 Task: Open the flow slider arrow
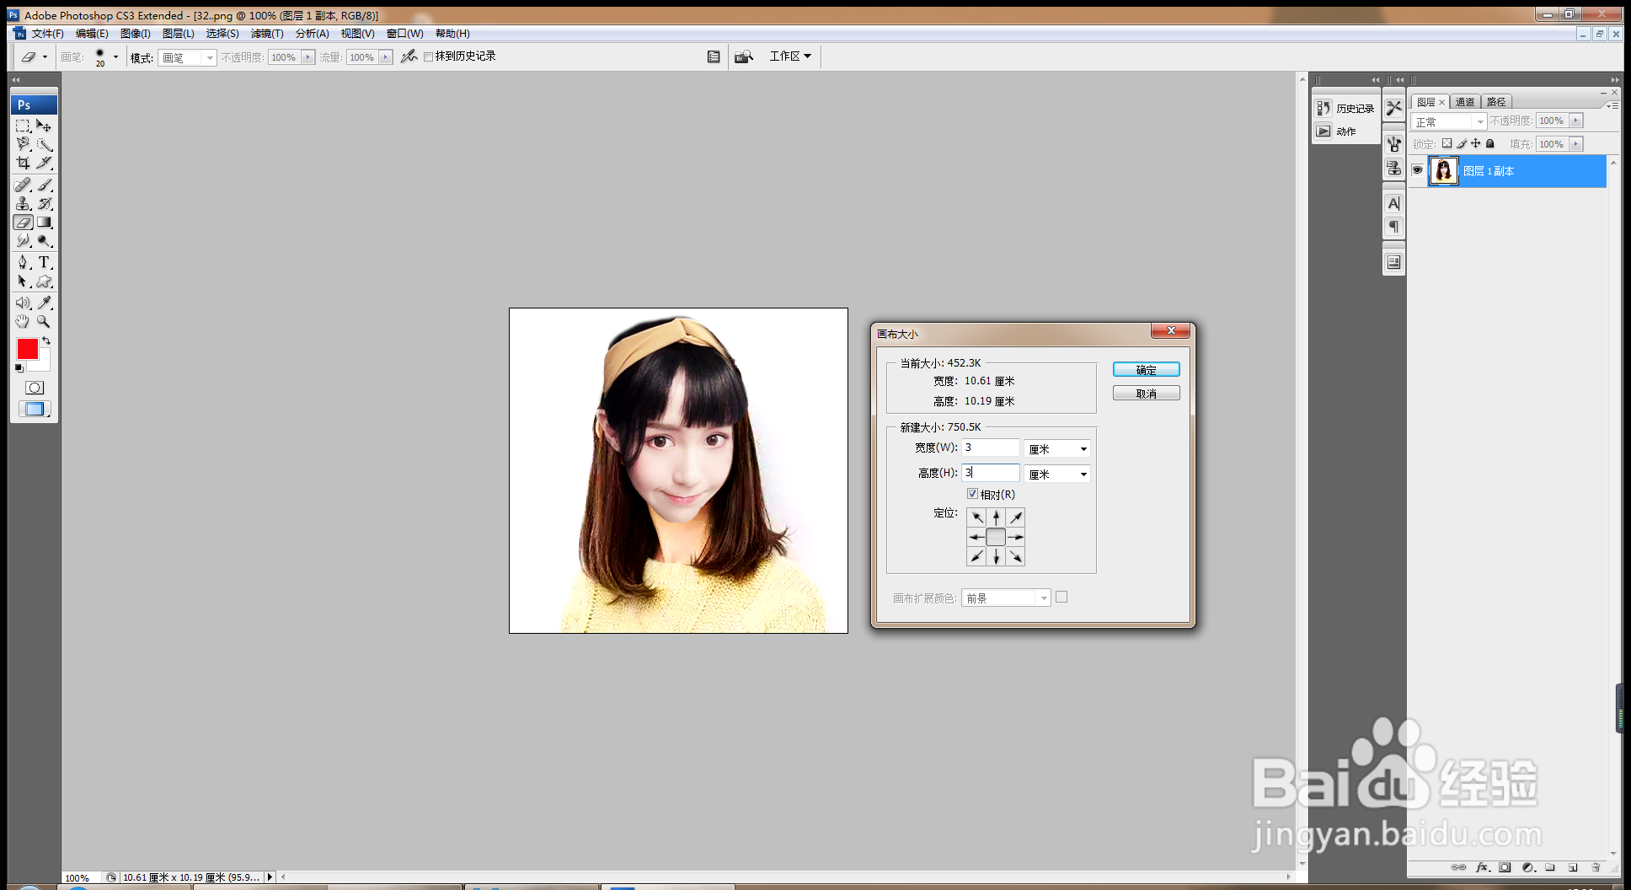386,57
